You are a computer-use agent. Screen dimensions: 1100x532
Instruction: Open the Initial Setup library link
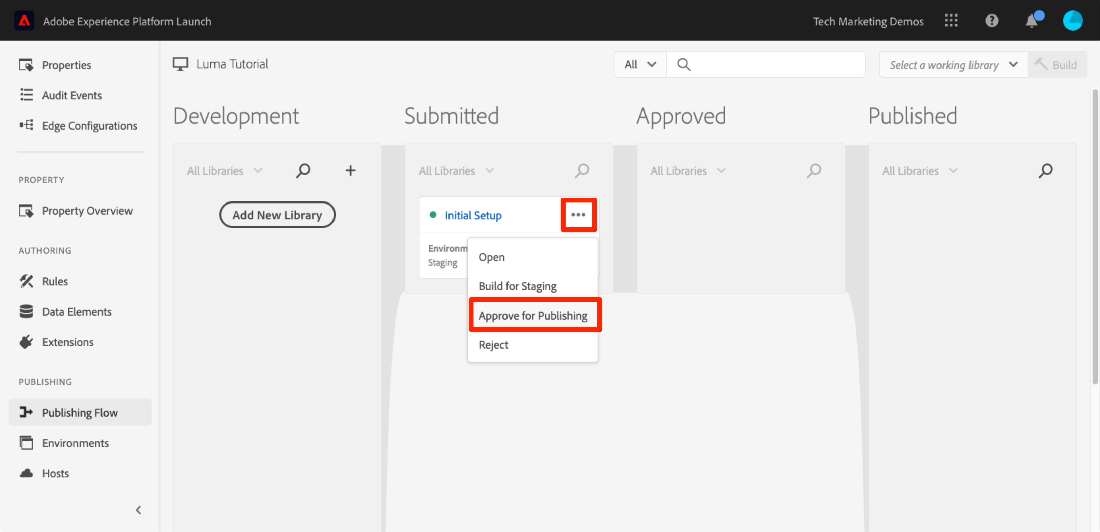(473, 215)
